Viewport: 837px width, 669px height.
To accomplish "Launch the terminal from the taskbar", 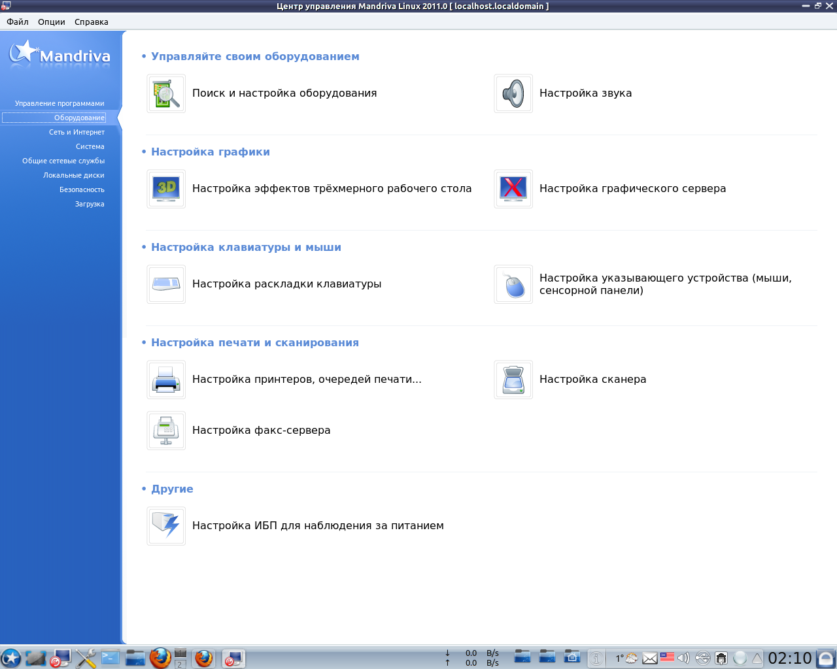I will click(110, 658).
